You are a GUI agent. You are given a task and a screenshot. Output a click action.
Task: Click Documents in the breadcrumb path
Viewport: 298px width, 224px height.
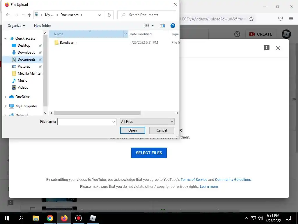(x=69, y=15)
